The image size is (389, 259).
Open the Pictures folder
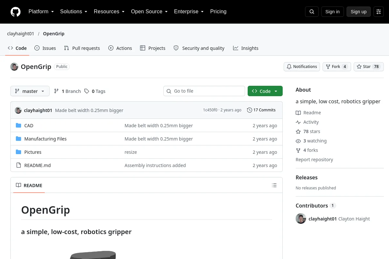33,152
